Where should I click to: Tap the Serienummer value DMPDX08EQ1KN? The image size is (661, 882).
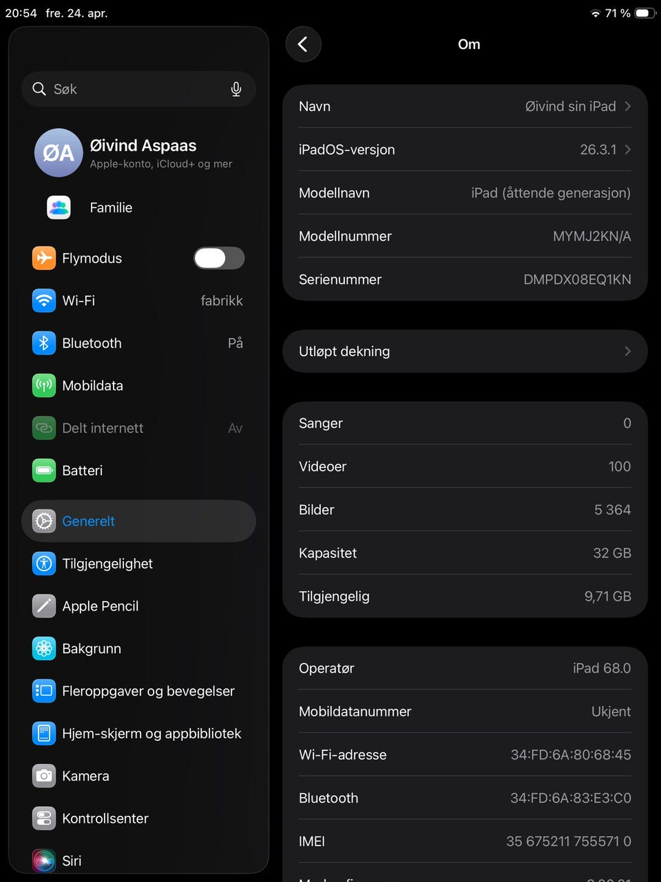point(577,279)
